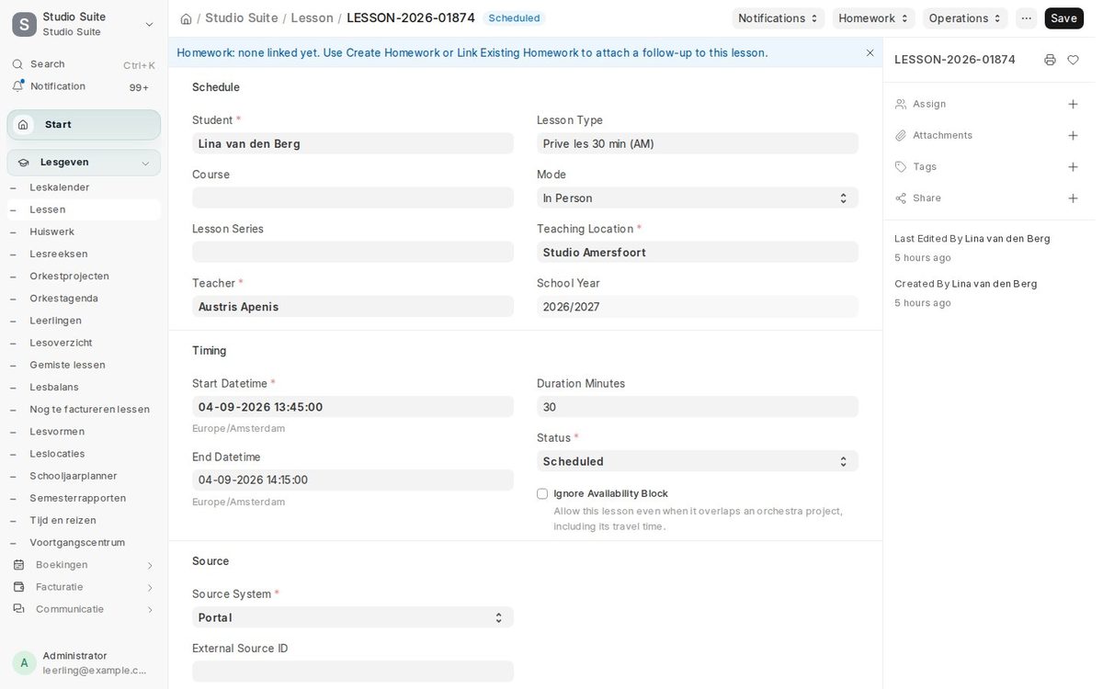
Task: Click the Assign people icon
Action: point(901,105)
